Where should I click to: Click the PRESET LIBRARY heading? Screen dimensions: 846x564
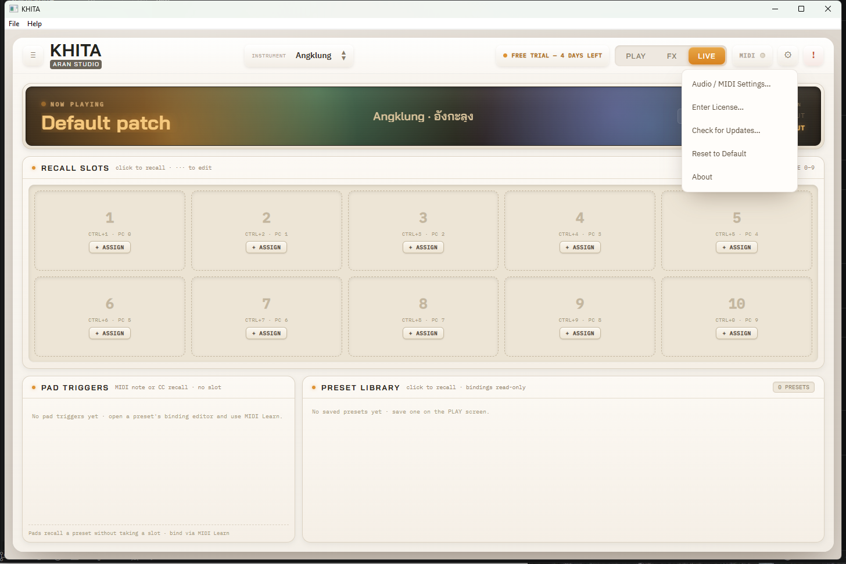point(360,387)
